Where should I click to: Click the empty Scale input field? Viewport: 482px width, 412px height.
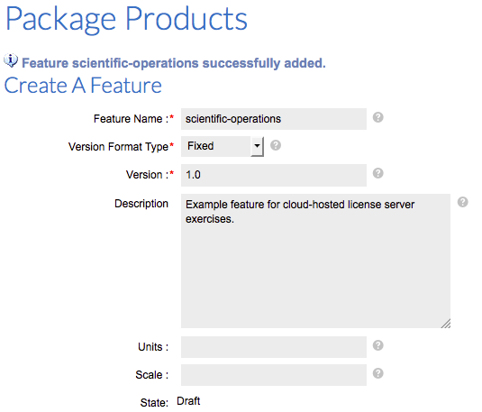click(x=274, y=375)
